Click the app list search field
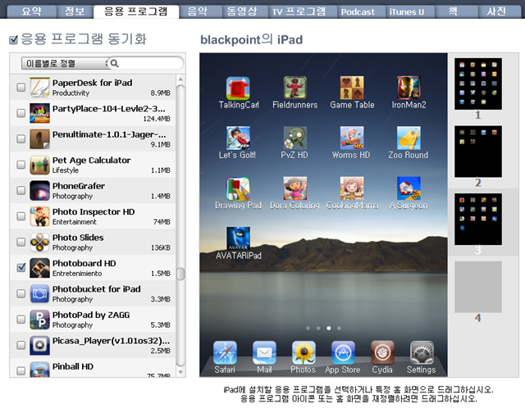This screenshot has height=408, width=525. click(146, 63)
